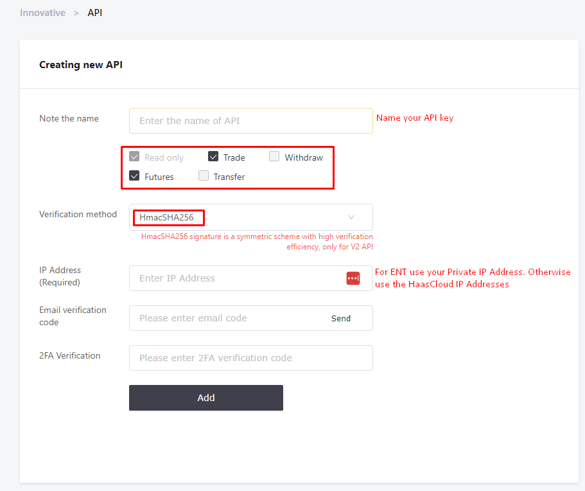The height and width of the screenshot is (491, 585).
Task: Select the API breadcrumb item
Action: 94,12
